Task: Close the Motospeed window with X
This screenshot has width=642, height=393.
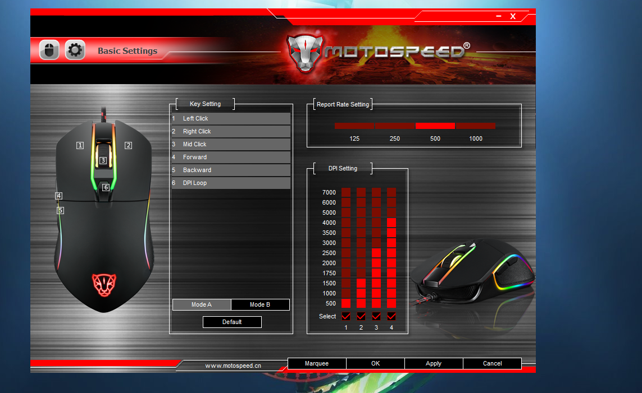Action: click(513, 16)
